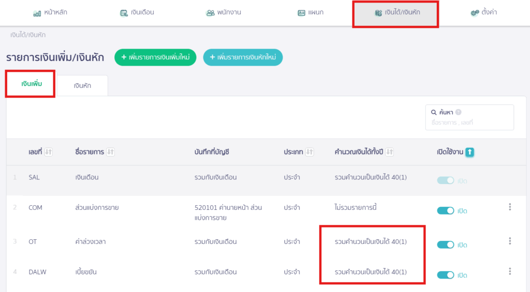This screenshot has height=292, width=530.
Task: Click the COM code cell
Action: (x=36, y=208)
